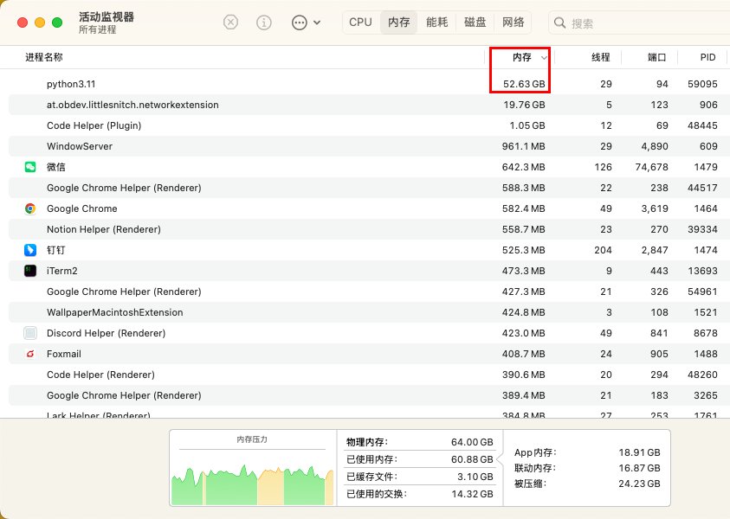Click the iTerm2 app icon

30,271
